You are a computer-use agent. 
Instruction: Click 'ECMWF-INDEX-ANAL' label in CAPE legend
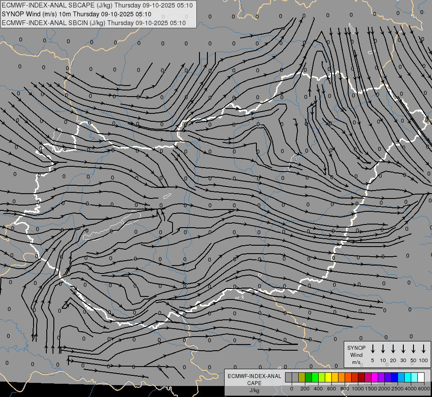(x=254, y=376)
